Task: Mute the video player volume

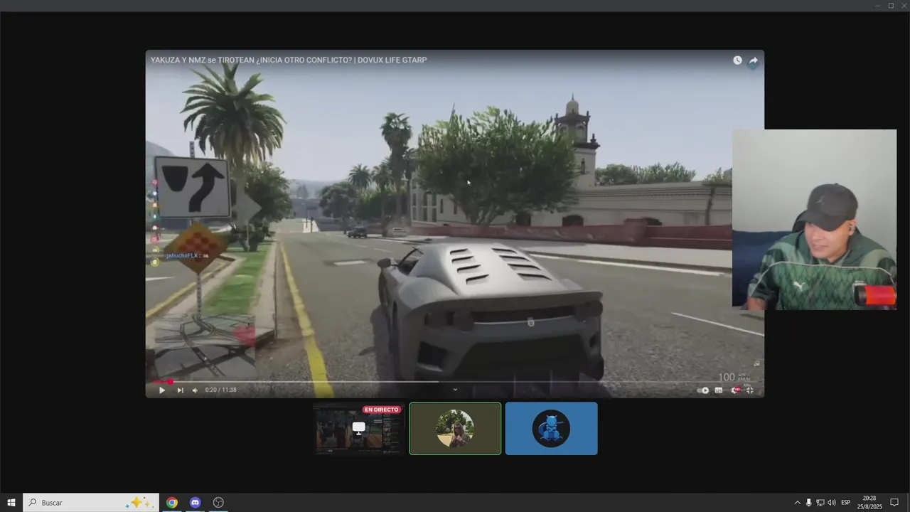Action: tap(195, 390)
